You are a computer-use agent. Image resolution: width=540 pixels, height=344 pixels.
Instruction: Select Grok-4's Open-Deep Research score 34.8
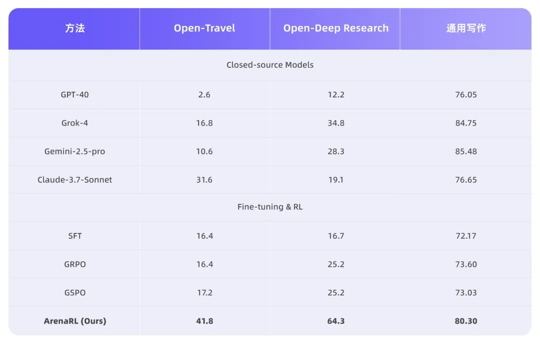coord(335,123)
